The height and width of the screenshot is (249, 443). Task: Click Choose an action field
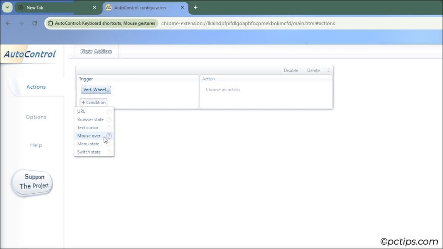pyautogui.click(x=223, y=90)
